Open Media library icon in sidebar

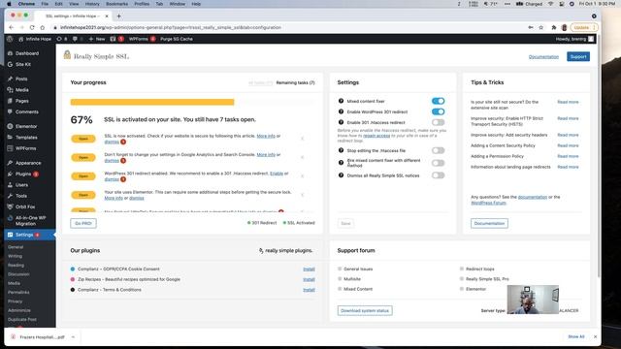click(x=11, y=90)
